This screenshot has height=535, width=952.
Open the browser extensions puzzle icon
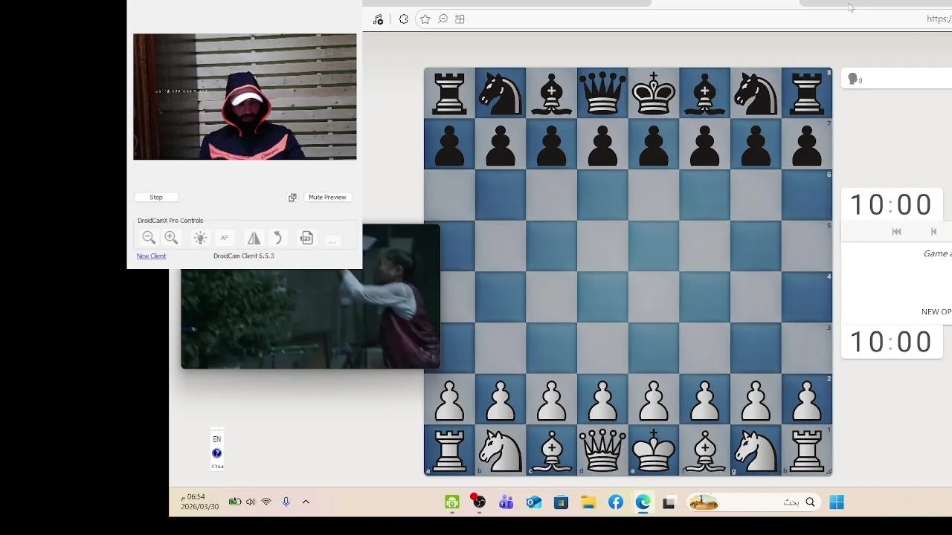(x=403, y=19)
